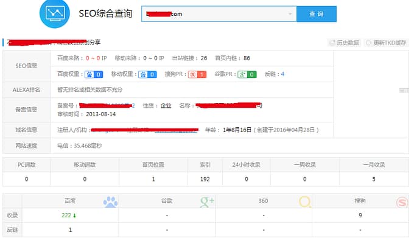The width and height of the screenshot is (414, 238).
Task: Click 更新TKD缓存 link
Action: point(390,43)
